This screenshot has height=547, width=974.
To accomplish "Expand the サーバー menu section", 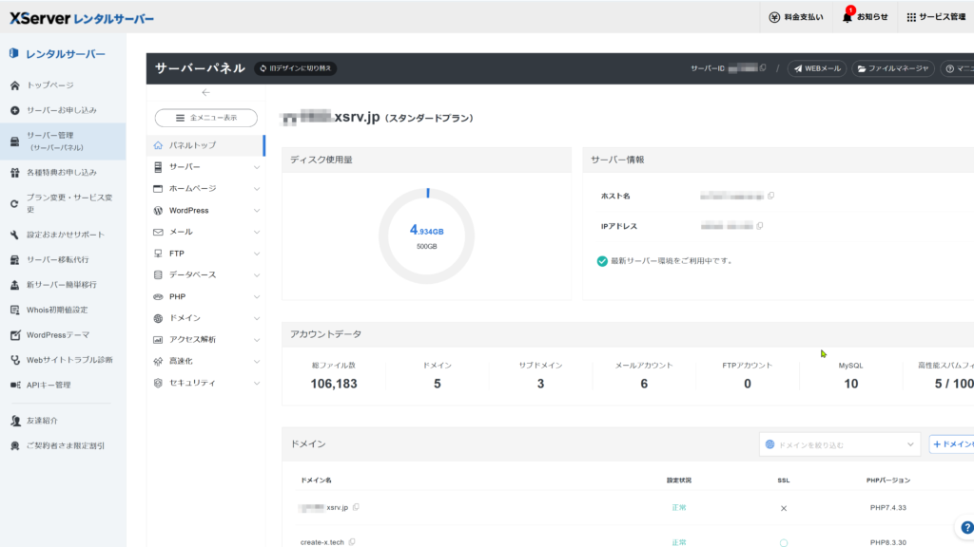I will 205,167.
